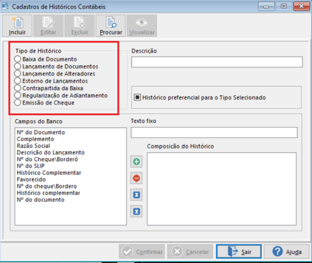The image size is (312, 263).
Task: Click the Descrição input field
Action: pos(217,62)
